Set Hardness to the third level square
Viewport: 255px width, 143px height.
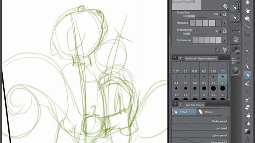(206, 23)
